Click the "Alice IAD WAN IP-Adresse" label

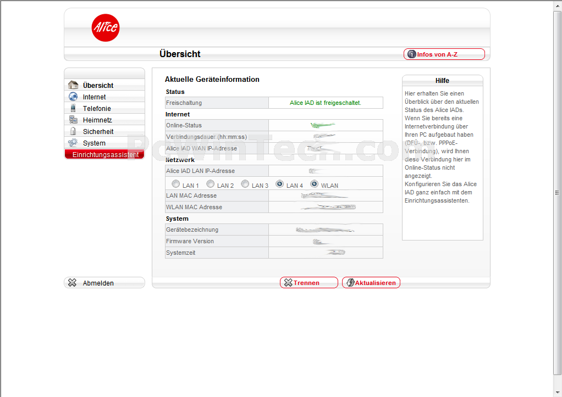pyautogui.click(x=201, y=148)
